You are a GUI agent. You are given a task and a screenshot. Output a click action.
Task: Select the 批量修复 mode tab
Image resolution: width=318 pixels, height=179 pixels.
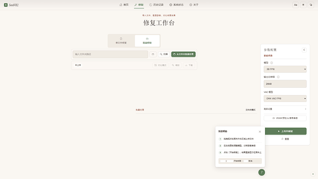click(x=147, y=41)
